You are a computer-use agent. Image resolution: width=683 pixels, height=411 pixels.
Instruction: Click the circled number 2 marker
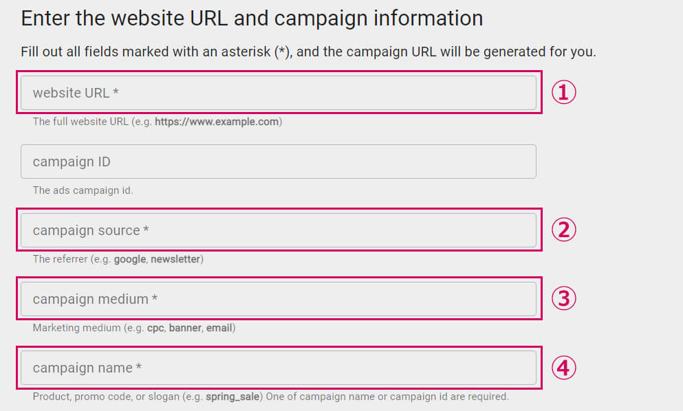(x=563, y=230)
